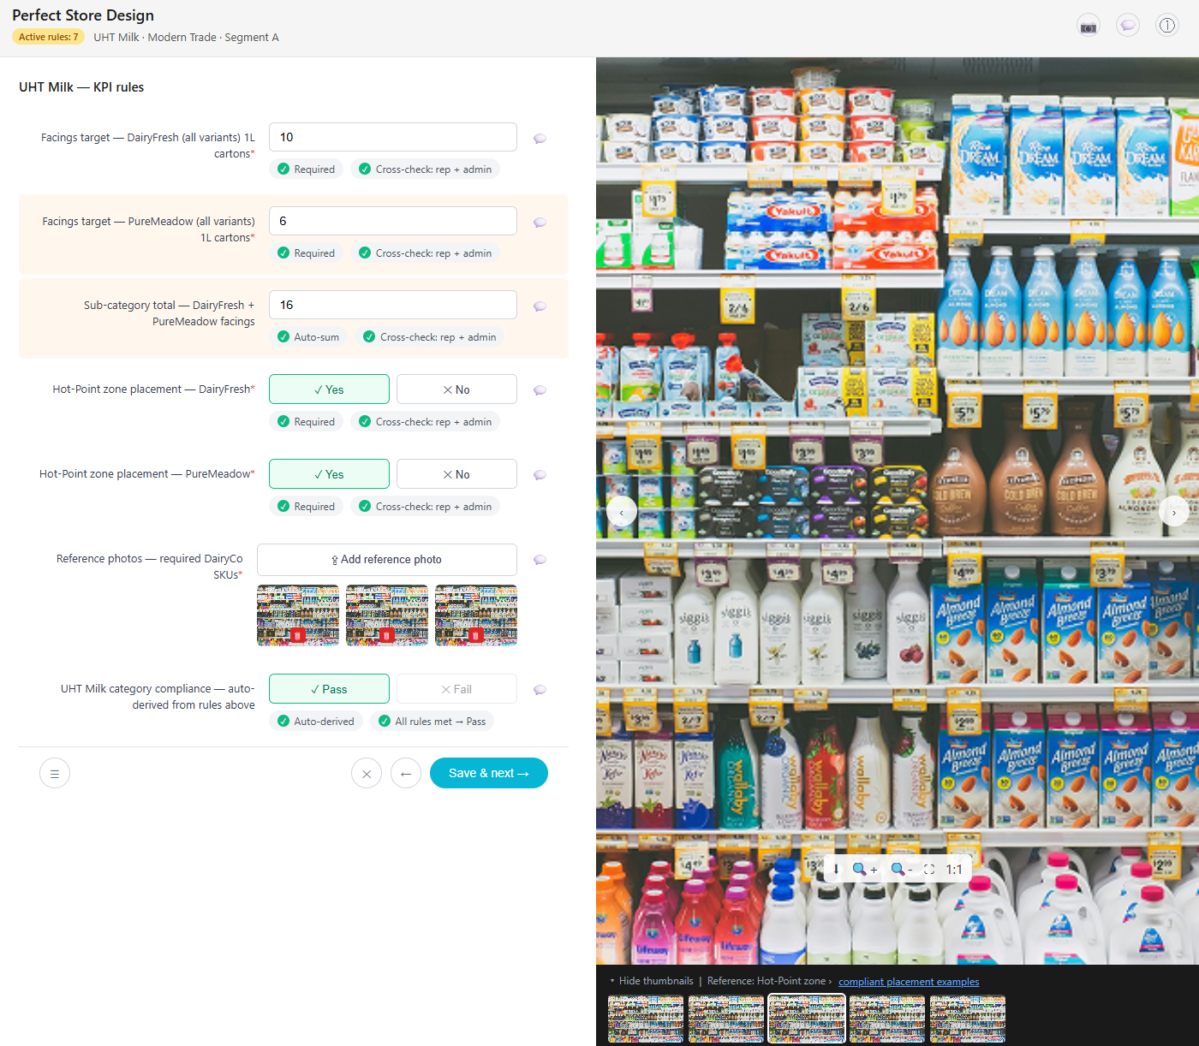Open the list menu button at form bottom
Image resolution: width=1199 pixels, height=1046 pixels.
55,773
